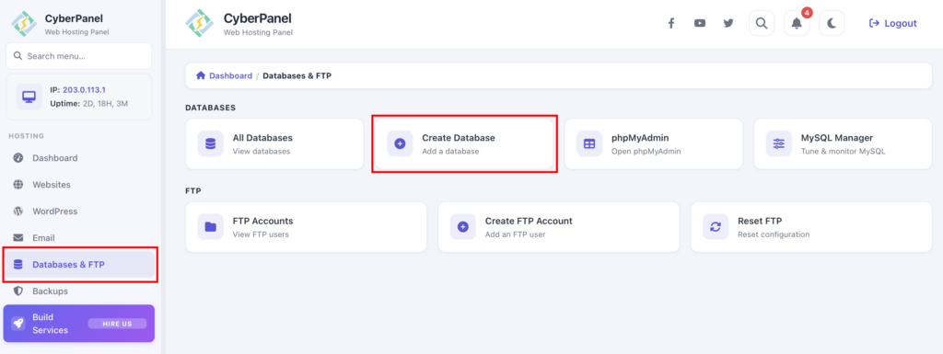Click the All Databases stack icon

click(x=211, y=144)
